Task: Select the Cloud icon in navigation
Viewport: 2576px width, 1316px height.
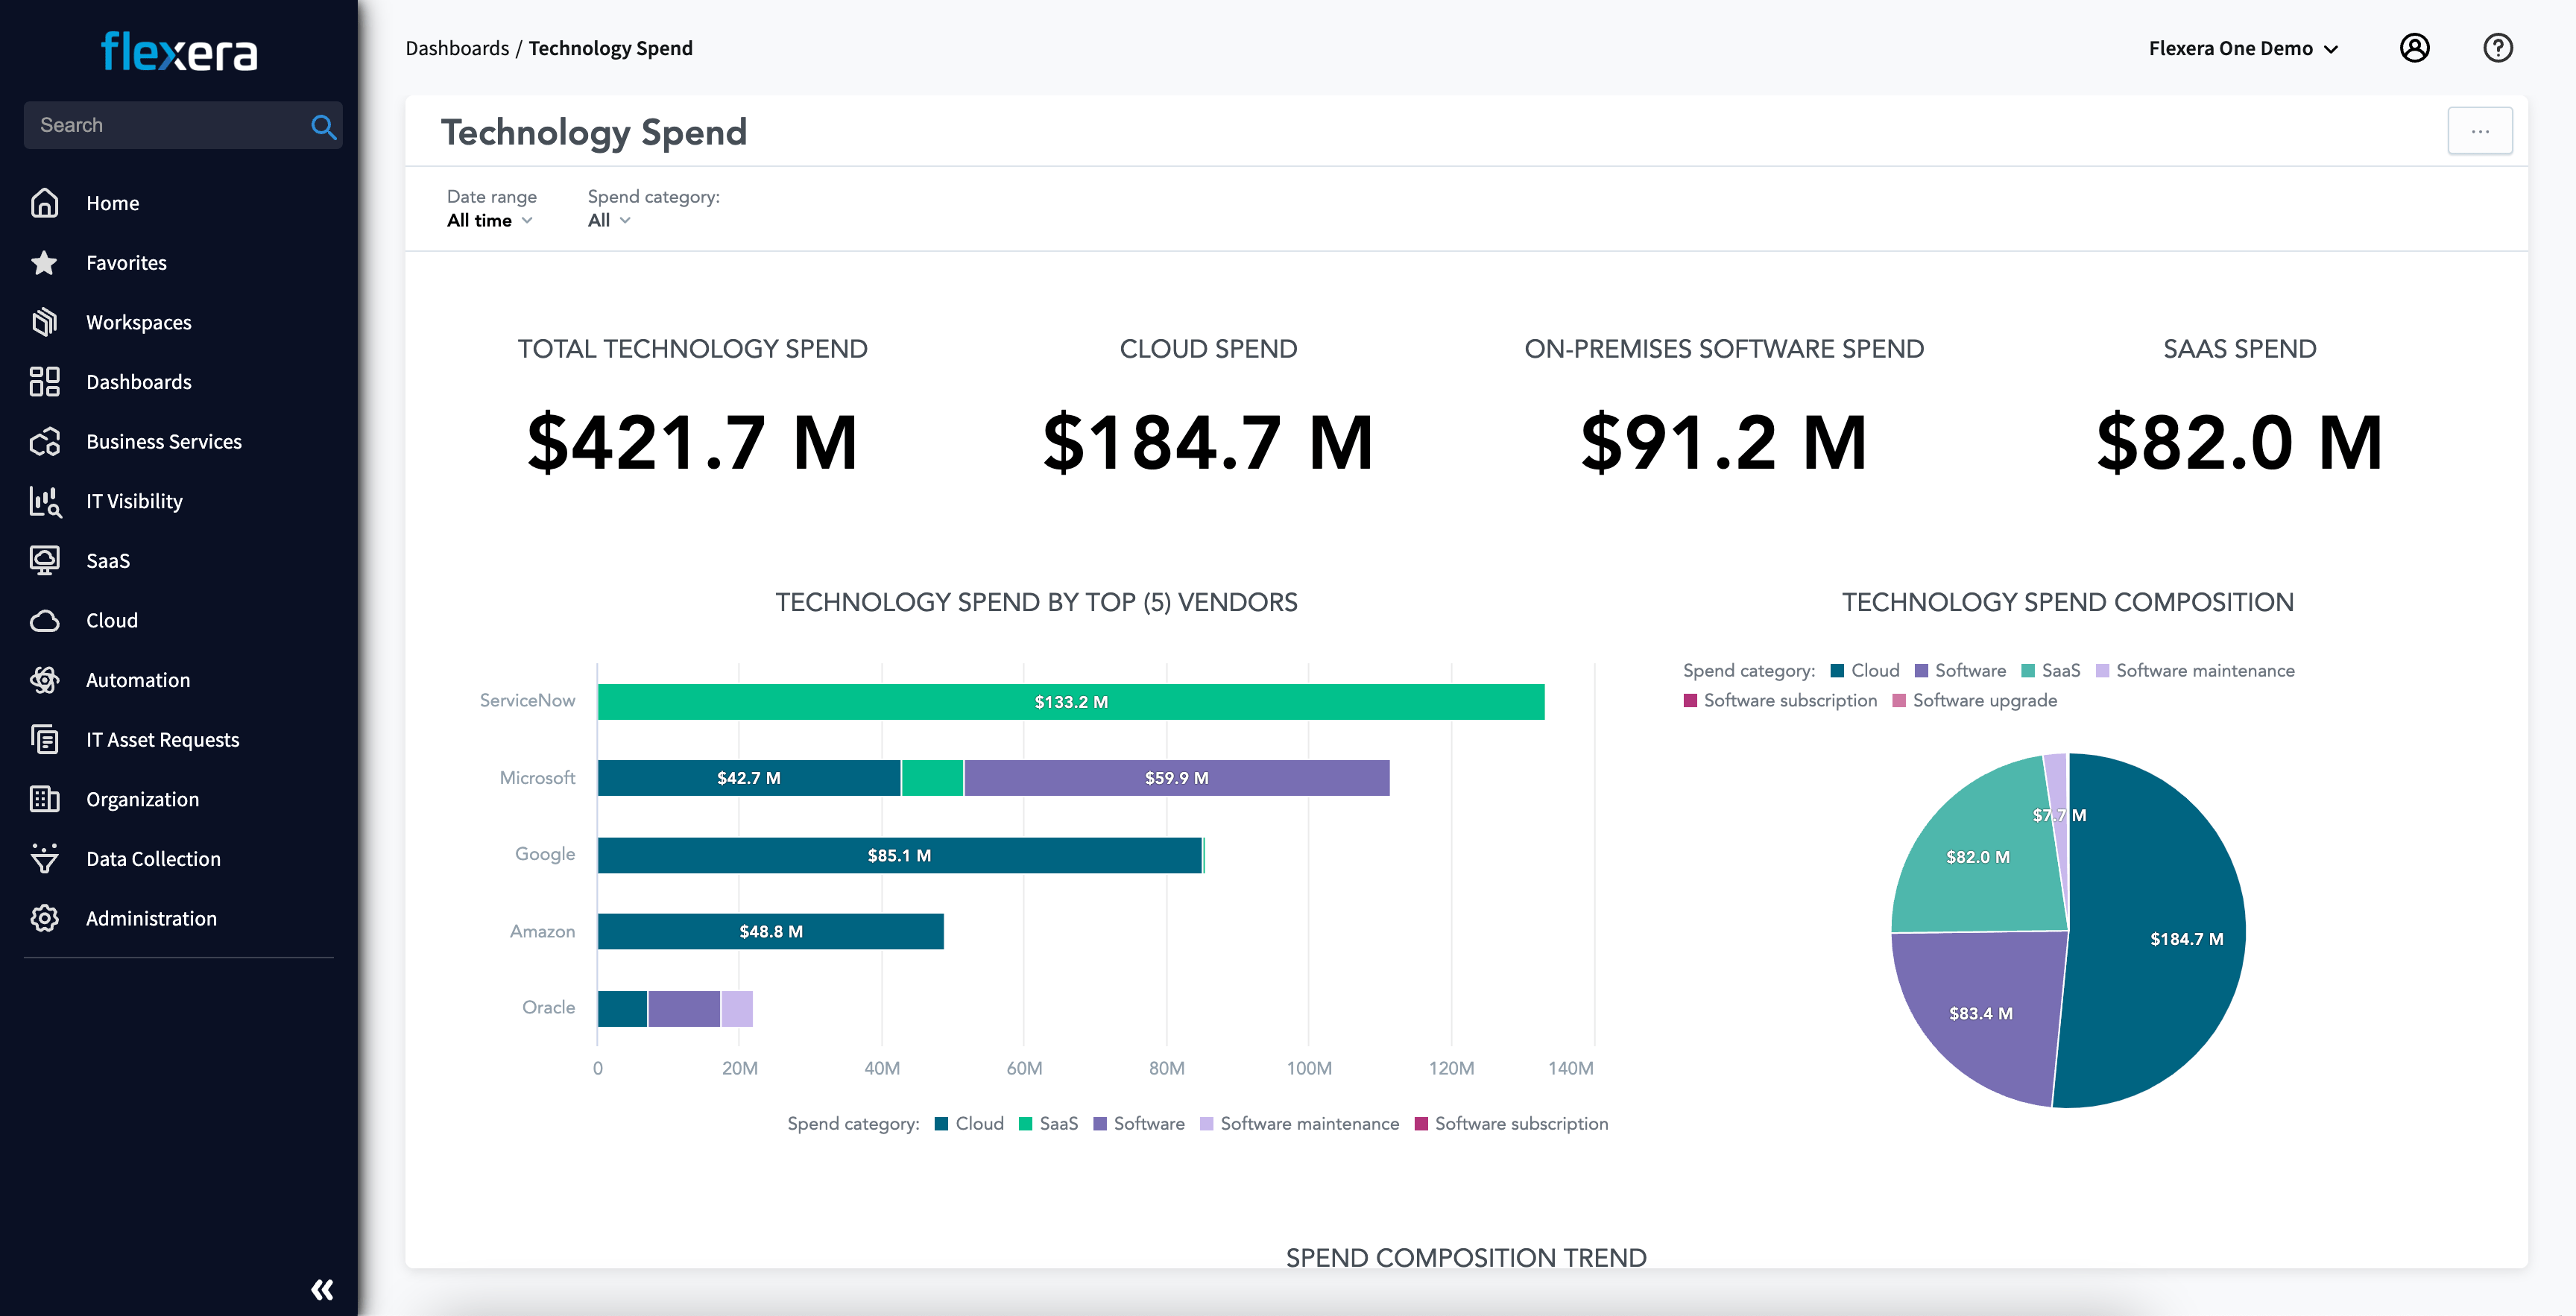Action: [x=45, y=620]
